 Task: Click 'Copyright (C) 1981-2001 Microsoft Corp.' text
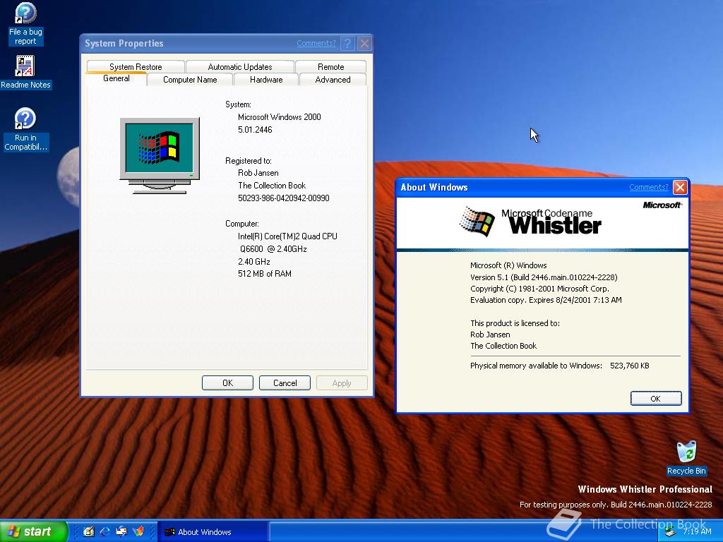(539, 289)
